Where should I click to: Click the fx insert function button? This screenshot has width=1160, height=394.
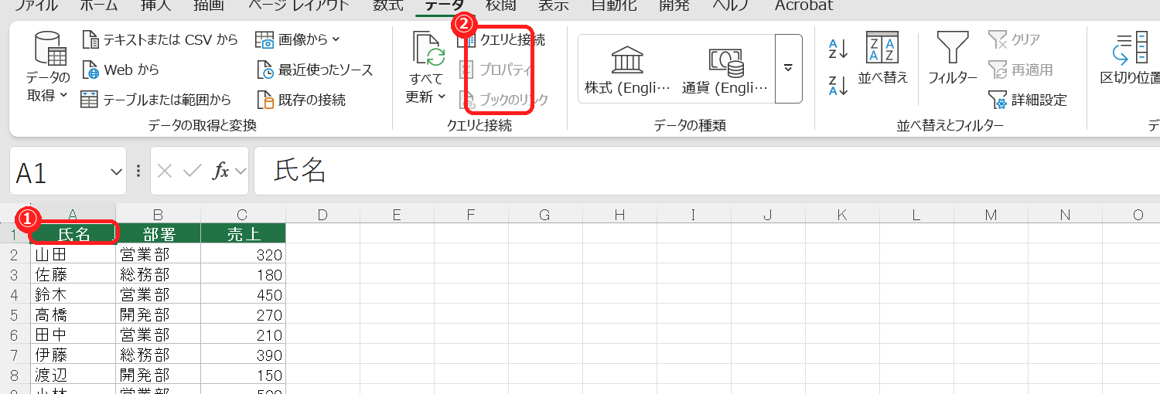[x=221, y=172]
